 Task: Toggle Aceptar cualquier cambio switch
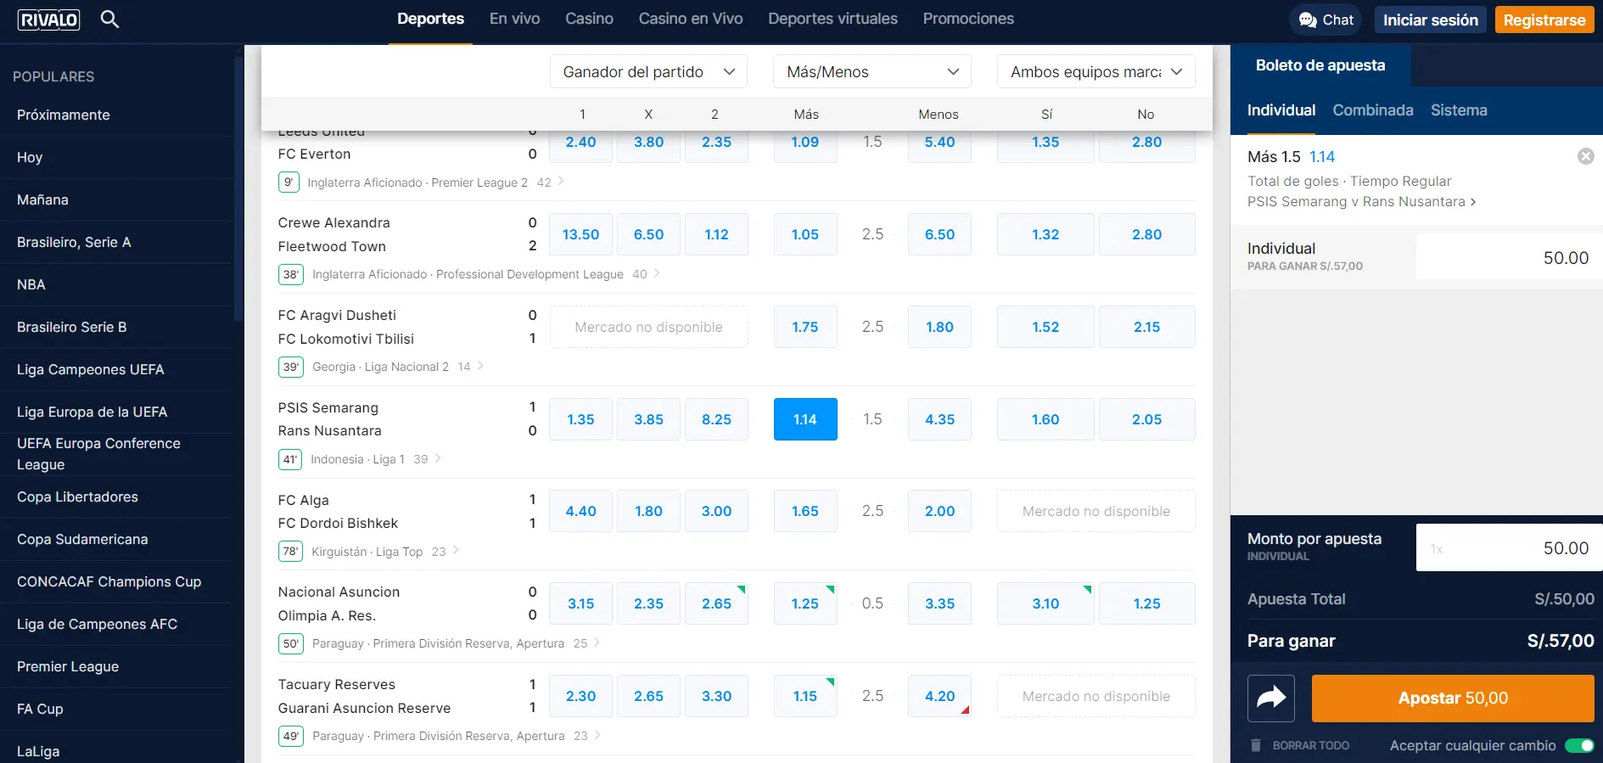coord(1579,745)
